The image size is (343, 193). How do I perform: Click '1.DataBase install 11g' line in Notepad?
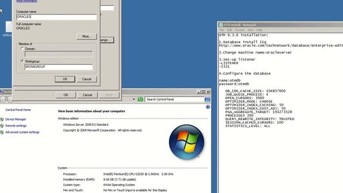(x=243, y=42)
